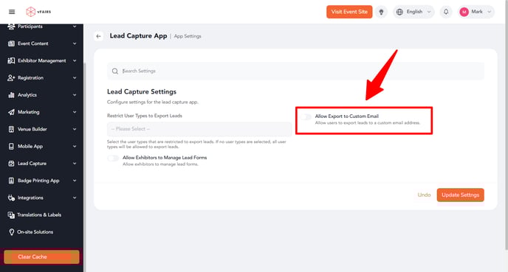Click the Update Settings button

[x=461, y=195]
